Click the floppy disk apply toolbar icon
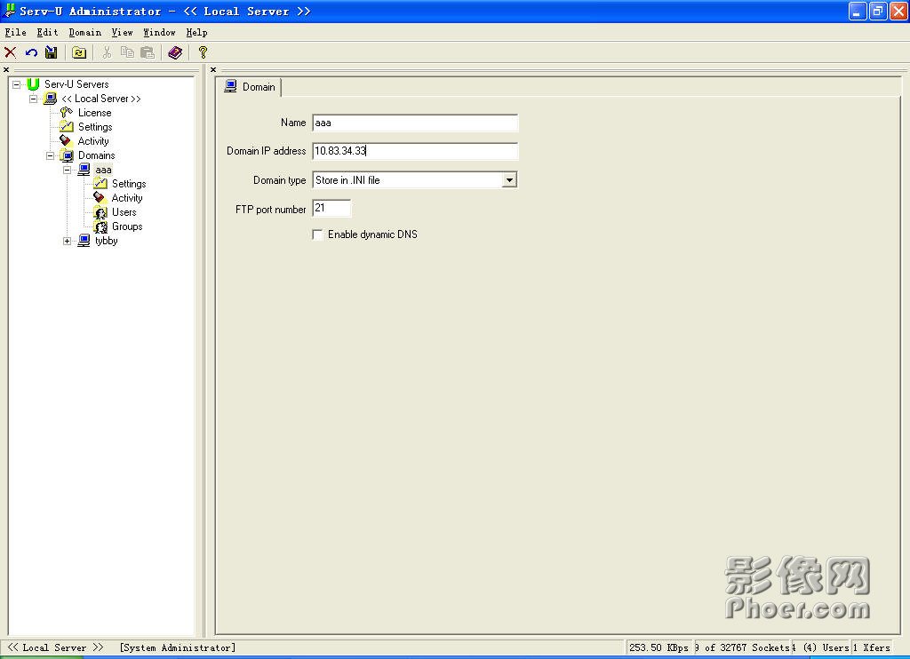This screenshot has width=910, height=659. (x=51, y=52)
